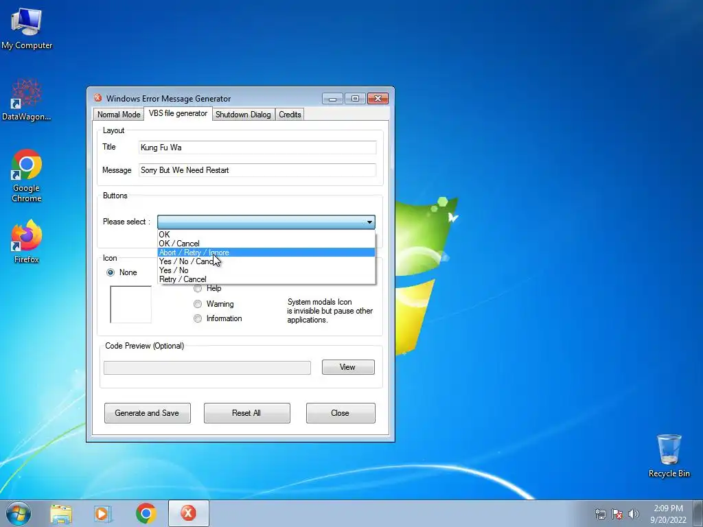This screenshot has height=527, width=703.
Task: Choose Yes / No / Cancel option
Action: pyautogui.click(x=266, y=261)
